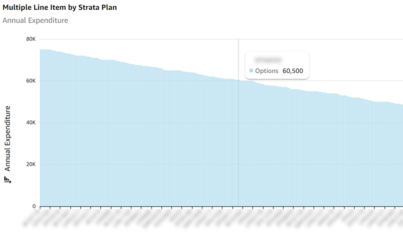Click the 80K y-axis tick label
Viewport: 403px width, 237px height.
click(x=31, y=39)
